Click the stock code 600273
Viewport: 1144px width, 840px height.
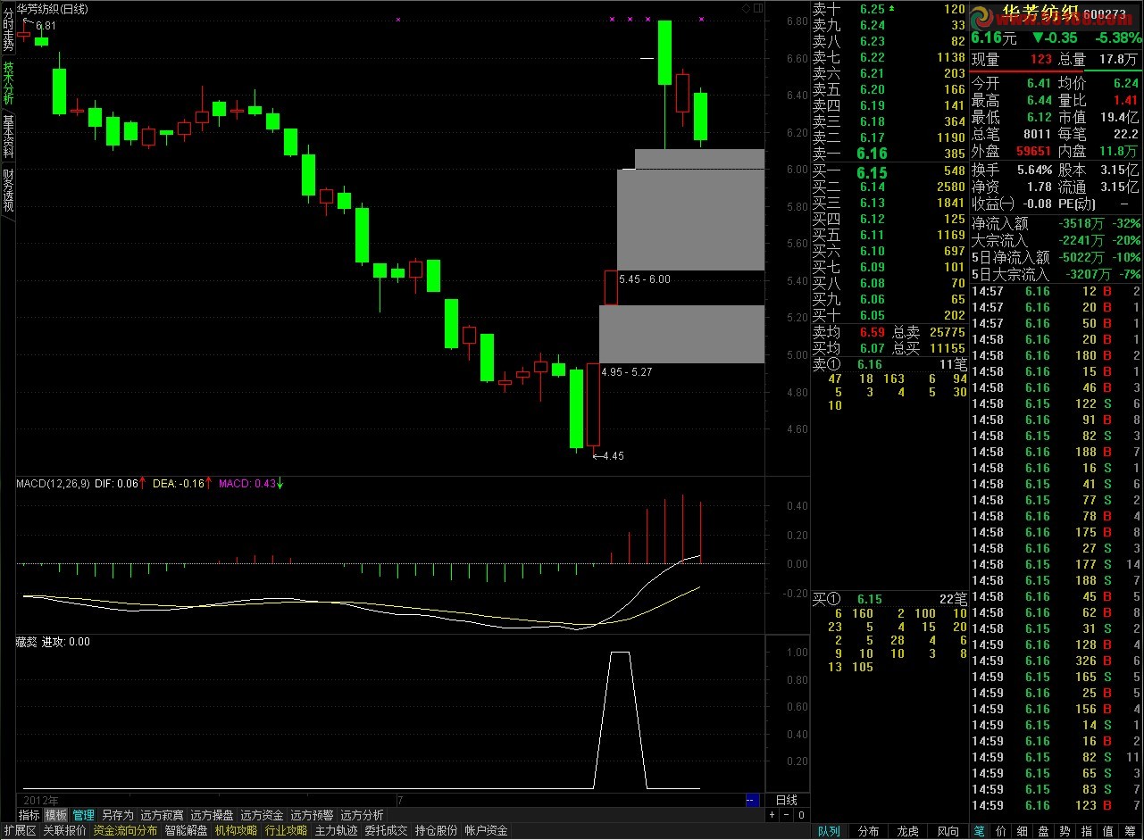click(1106, 14)
